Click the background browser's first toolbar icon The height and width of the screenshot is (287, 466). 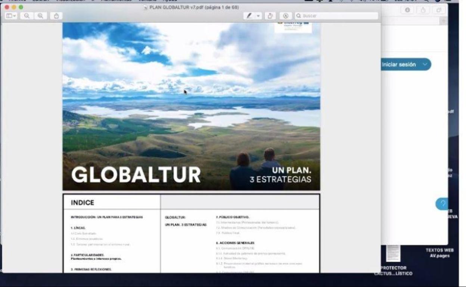[407, 10]
